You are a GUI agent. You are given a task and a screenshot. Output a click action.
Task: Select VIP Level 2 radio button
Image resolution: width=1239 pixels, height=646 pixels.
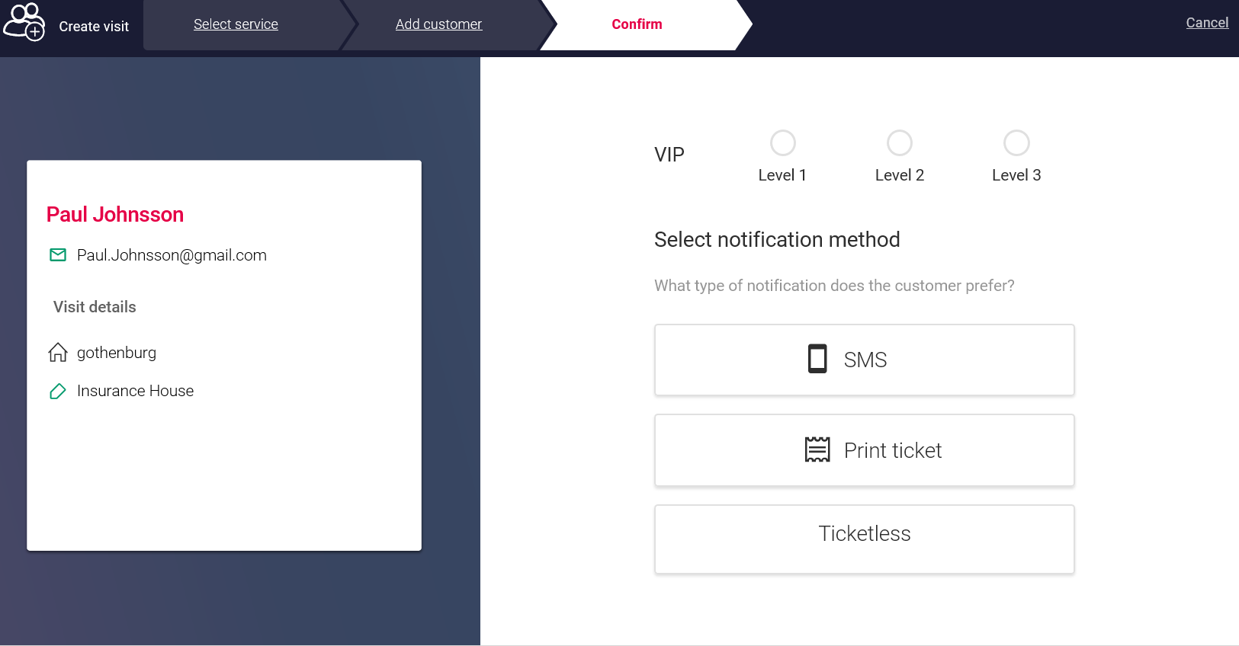(900, 142)
